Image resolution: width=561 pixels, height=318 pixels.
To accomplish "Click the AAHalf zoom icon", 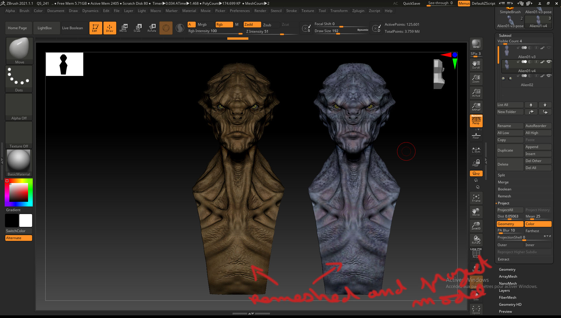I will click(x=476, y=107).
